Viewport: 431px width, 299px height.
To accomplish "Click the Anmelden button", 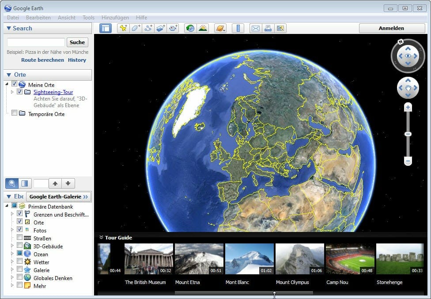I will coord(391,28).
